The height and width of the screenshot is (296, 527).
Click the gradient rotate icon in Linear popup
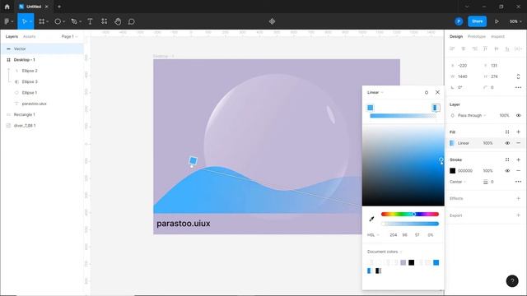coord(427,92)
